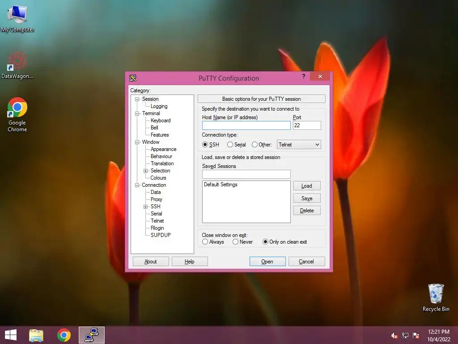Select the Selection category label
This screenshot has width=458, height=344.
tap(160, 171)
